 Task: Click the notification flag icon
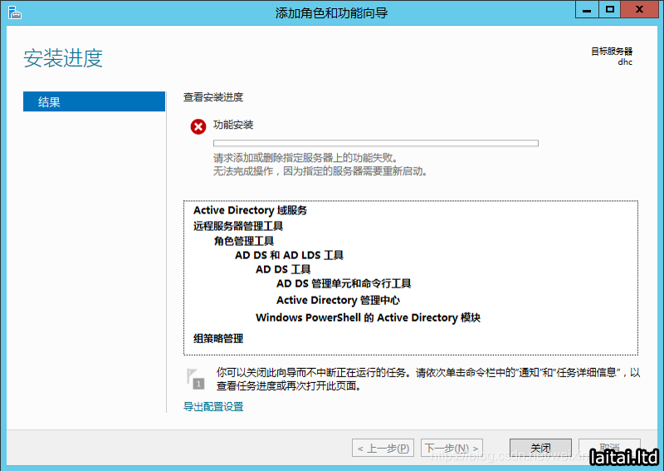coord(195,379)
